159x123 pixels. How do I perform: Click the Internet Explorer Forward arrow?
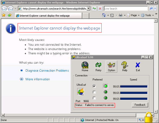[10, 9]
